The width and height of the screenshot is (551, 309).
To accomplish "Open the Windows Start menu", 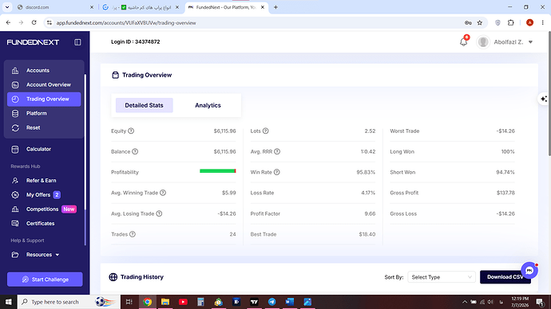I will [x=9, y=302].
